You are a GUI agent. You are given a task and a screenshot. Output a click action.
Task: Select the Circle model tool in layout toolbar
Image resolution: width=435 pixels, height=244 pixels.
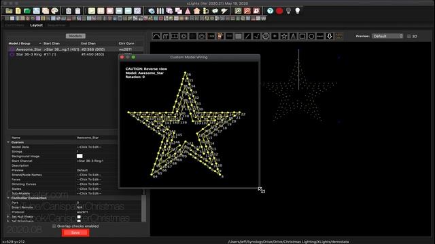(x=184, y=36)
